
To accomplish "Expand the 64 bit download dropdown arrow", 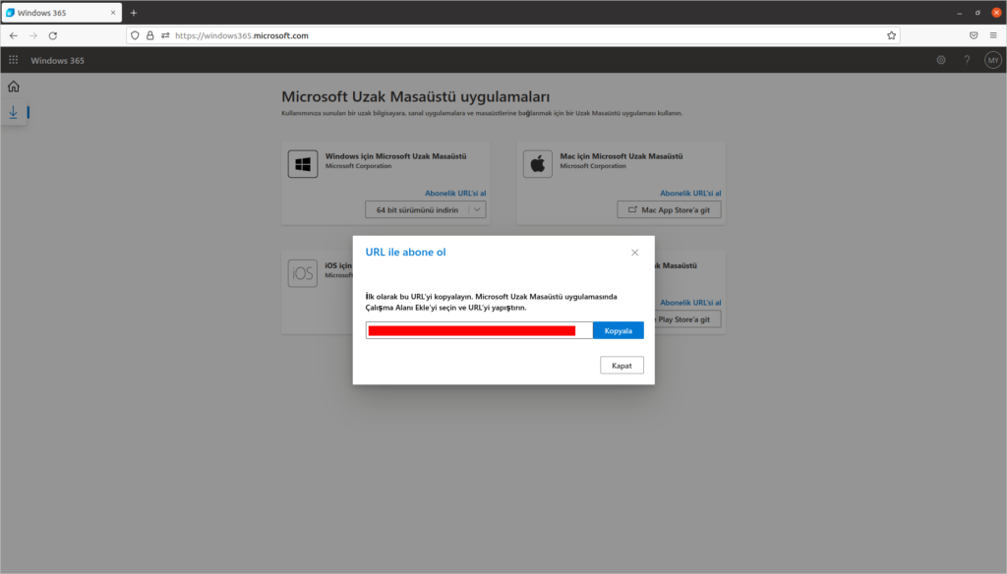I will tap(477, 210).
